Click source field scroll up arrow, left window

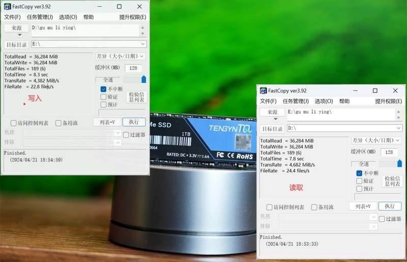[142, 28]
